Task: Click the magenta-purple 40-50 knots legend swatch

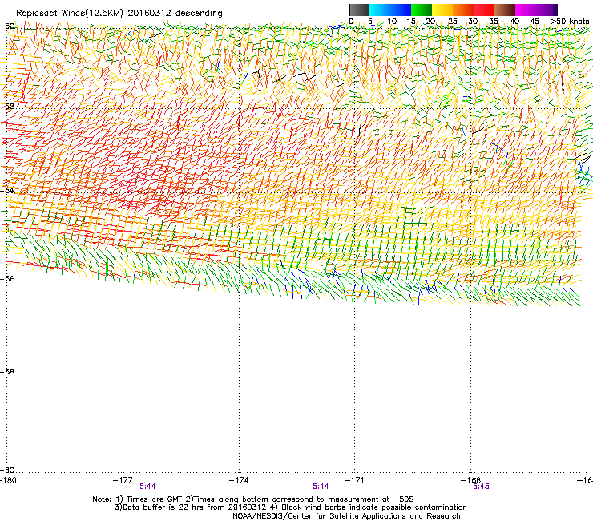Action: coord(536,10)
